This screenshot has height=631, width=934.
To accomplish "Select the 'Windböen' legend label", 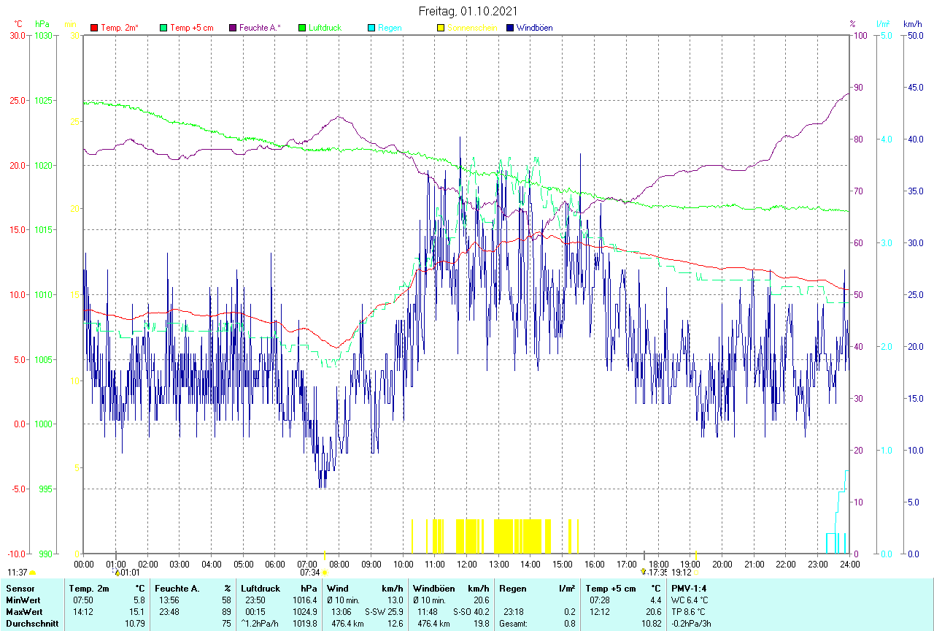I will click(534, 28).
